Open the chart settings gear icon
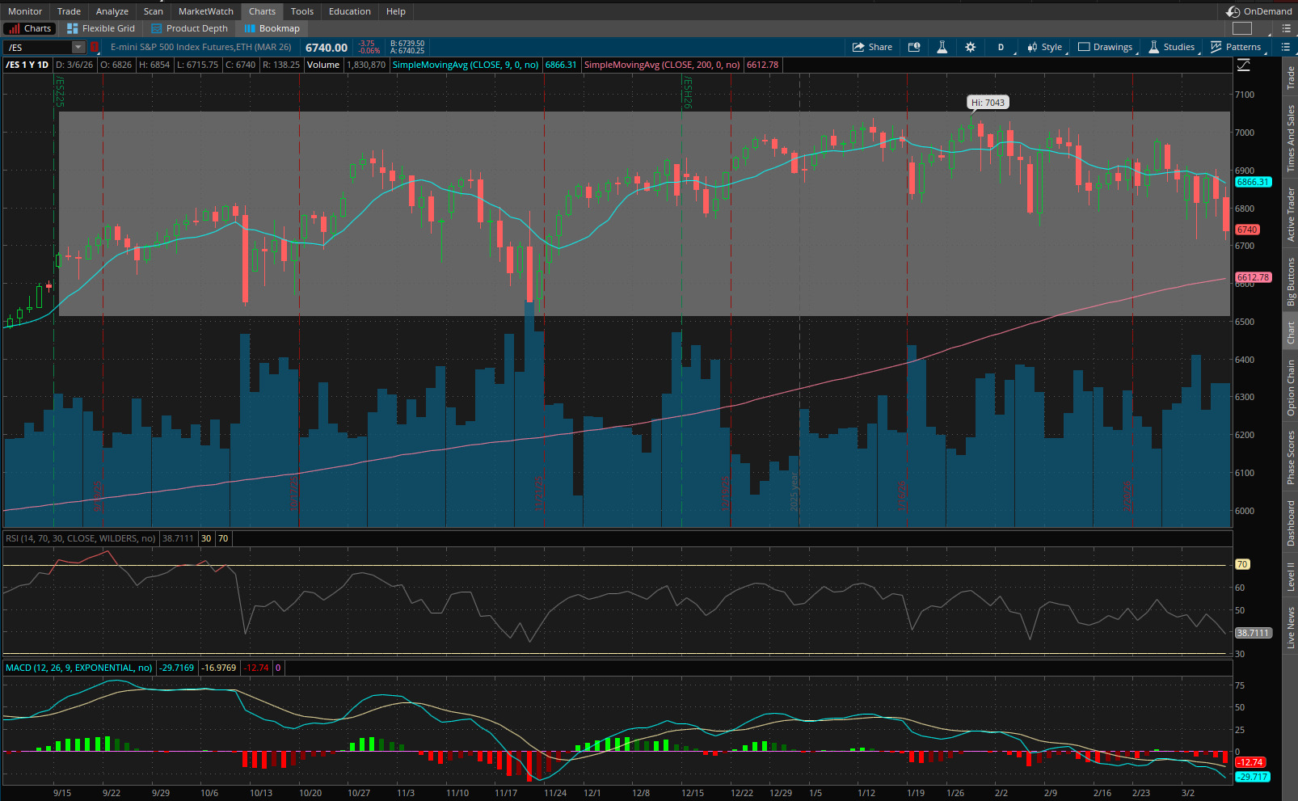This screenshot has width=1298, height=801. coord(970,46)
